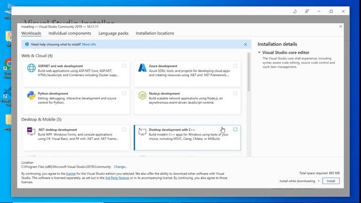The width and height of the screenshot is (361, 203).
Task: Open the Install while downloading dropdown
Action: [x=300, y=181]
